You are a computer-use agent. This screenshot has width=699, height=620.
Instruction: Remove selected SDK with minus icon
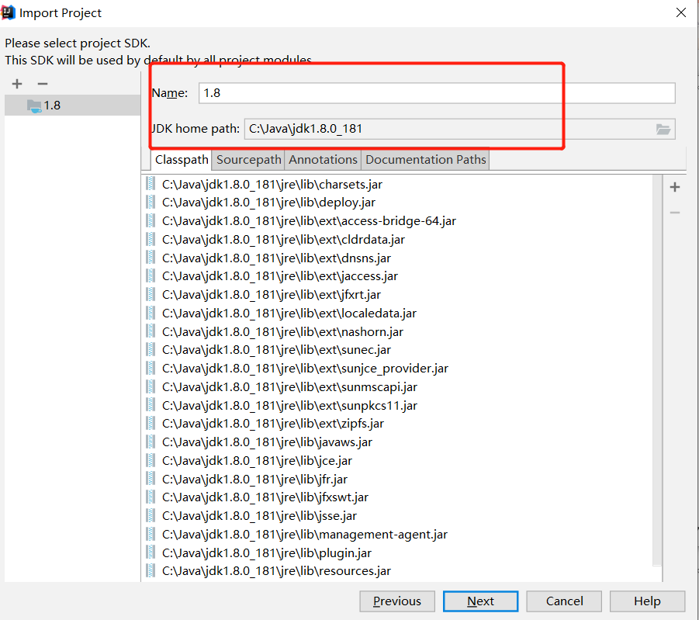(x=43, y=84)
